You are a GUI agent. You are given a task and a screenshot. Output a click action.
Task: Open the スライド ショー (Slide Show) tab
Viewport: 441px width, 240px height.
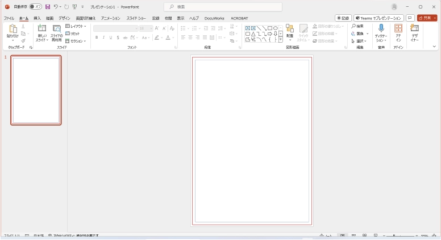tap(136, 18)
